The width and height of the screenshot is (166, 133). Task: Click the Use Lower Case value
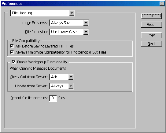tap(64, 32)
